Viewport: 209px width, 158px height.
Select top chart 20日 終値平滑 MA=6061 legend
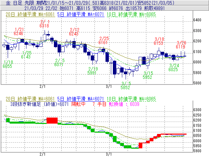tap(30, 14)
